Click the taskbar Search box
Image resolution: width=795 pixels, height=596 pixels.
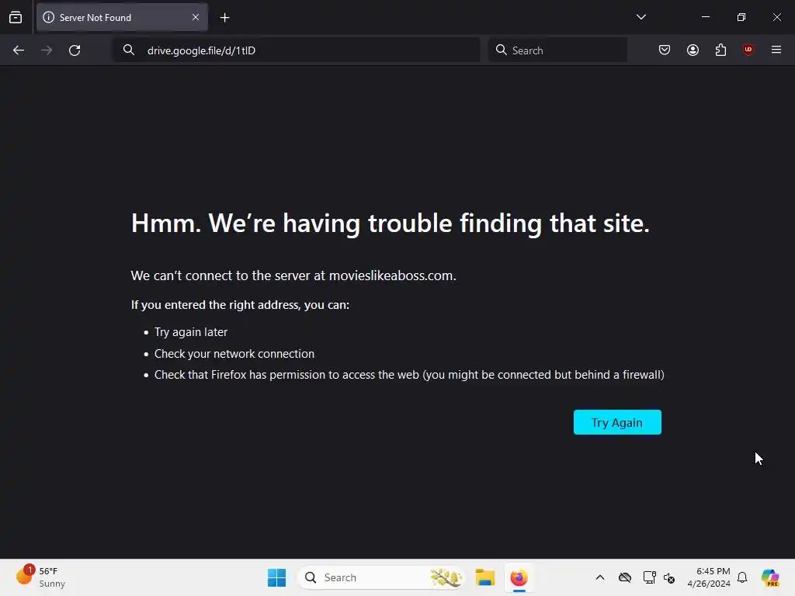click(x=380, y=577)
